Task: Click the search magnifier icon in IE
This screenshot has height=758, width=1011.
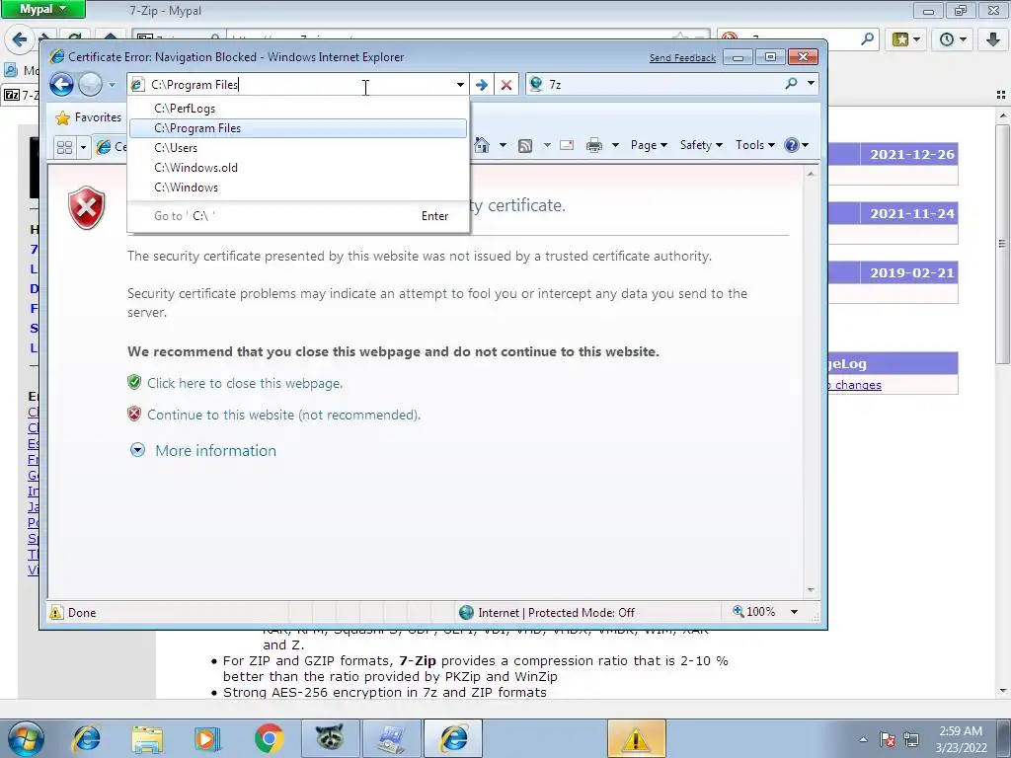Action: (x=791, y=83)
